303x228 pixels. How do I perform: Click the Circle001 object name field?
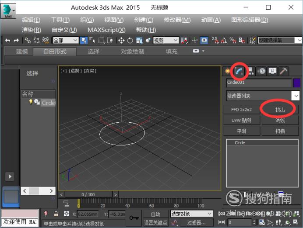259,83
